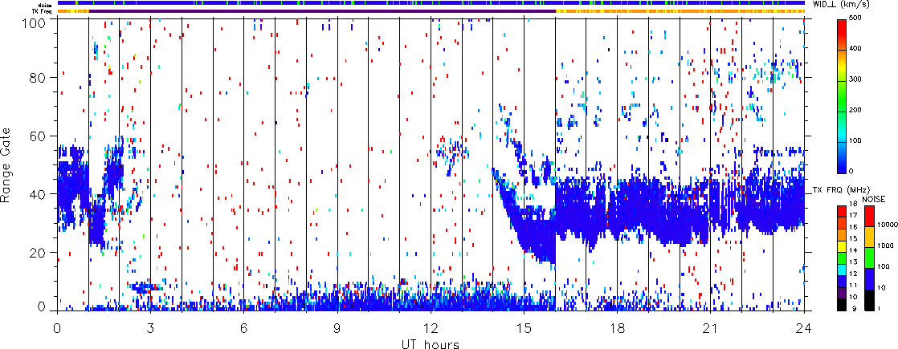Click the '11' label on the TX FRQ legend
This screenshot has width=898, height=349.
click(853, 285)
